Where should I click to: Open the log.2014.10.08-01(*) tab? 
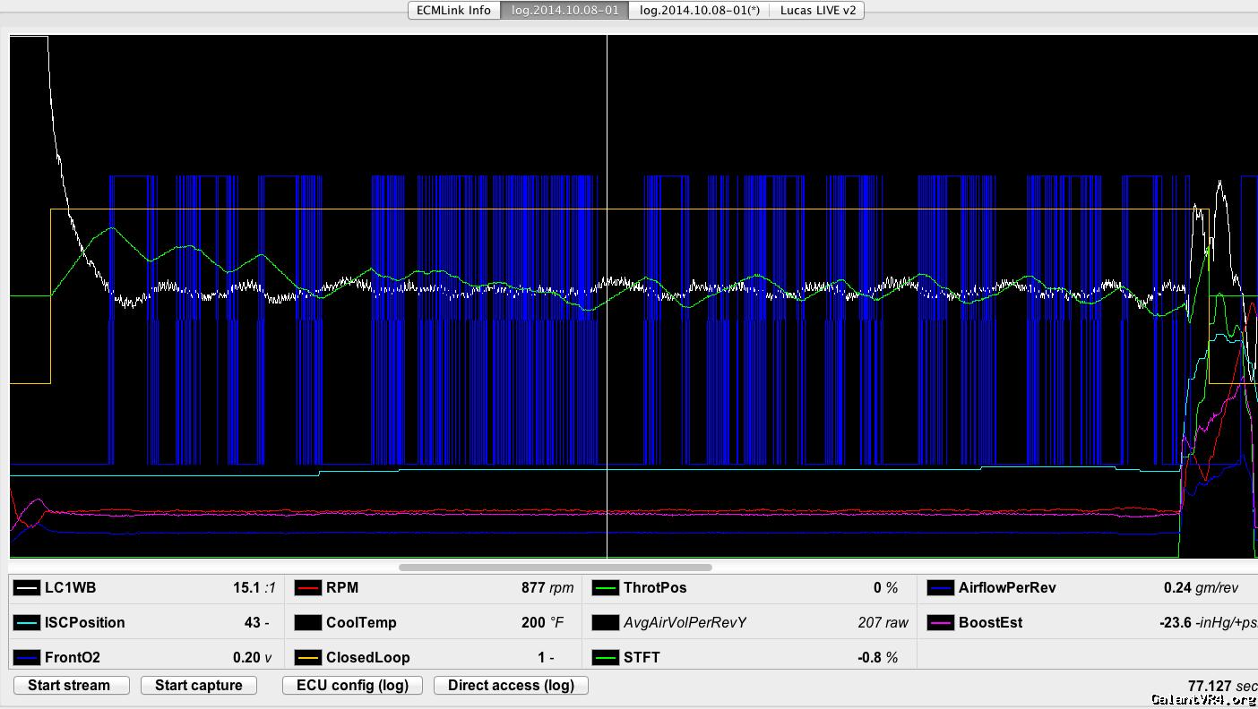click(x=700, y=11)
